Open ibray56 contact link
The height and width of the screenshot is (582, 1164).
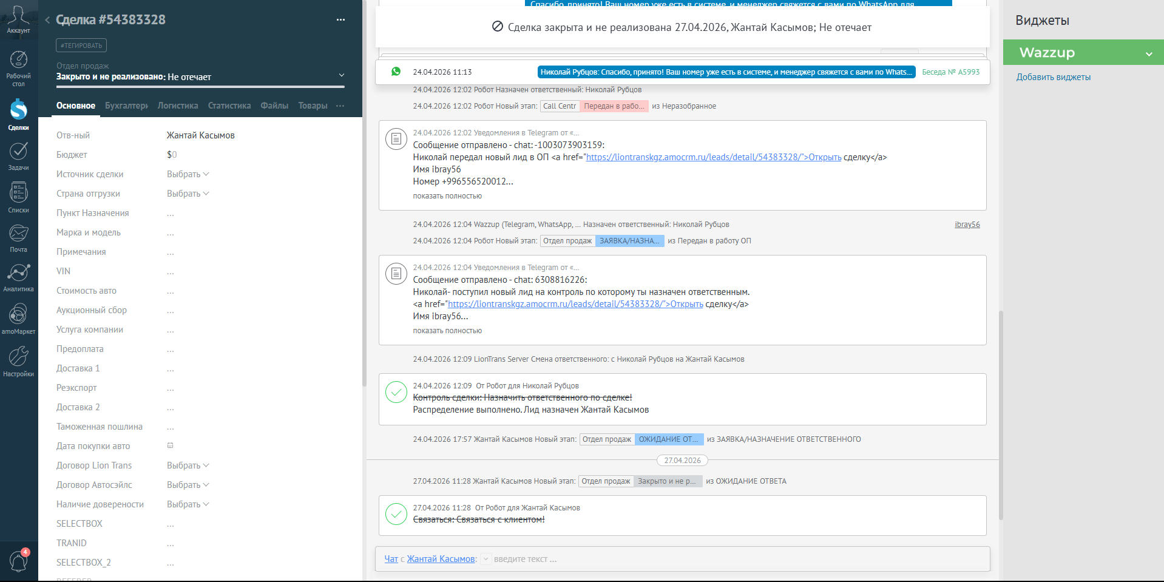click(967, 225)
